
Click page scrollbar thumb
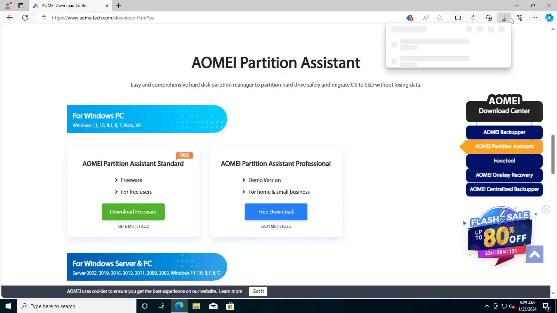point(553,154)
